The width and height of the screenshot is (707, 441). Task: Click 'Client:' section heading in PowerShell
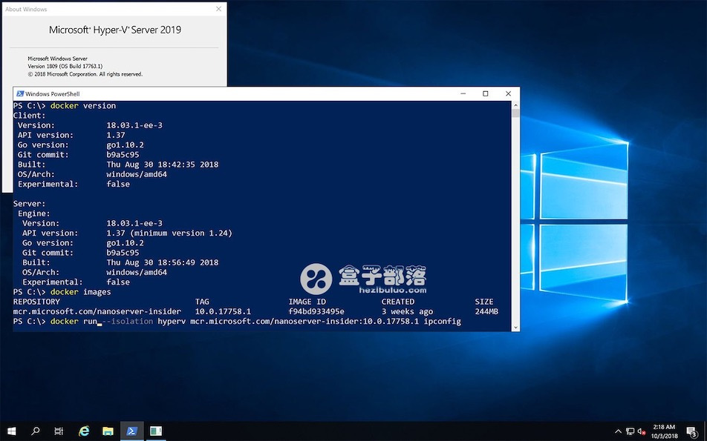pos(29,115)
